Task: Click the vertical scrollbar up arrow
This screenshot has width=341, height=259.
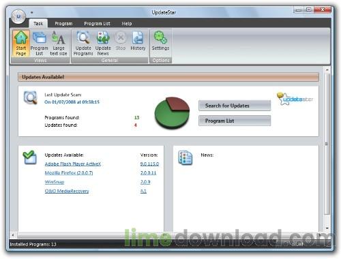Action: point(327,70)
